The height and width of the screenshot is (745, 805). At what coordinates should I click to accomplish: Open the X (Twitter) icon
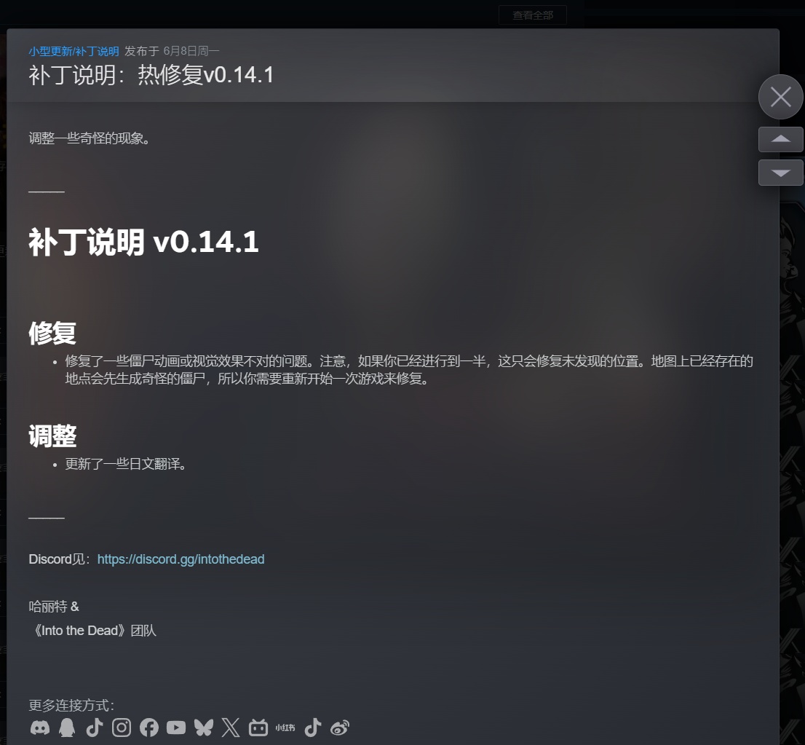pyautogui.click(x=231, y=728)
